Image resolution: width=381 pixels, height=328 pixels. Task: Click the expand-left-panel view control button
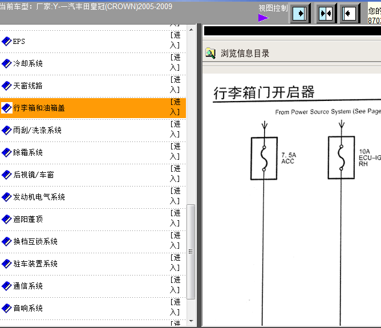coord(301,13)
